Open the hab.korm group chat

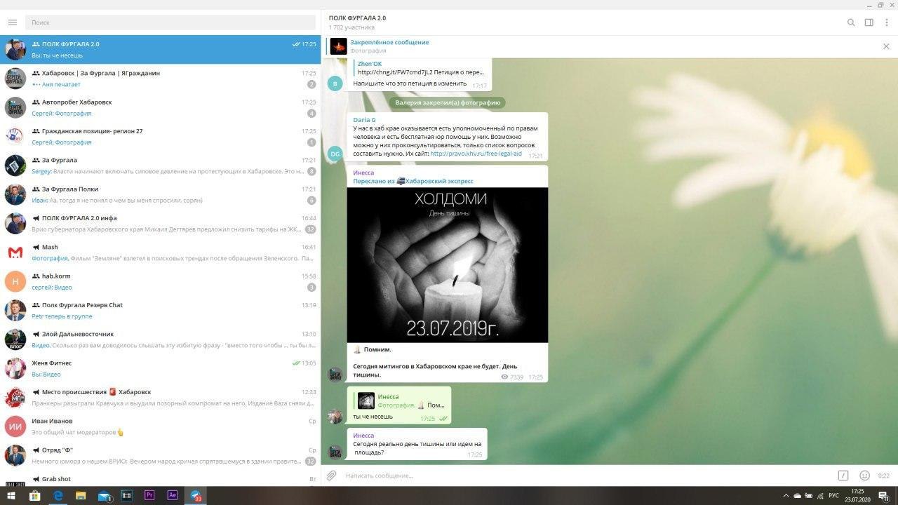pos(160,281)
